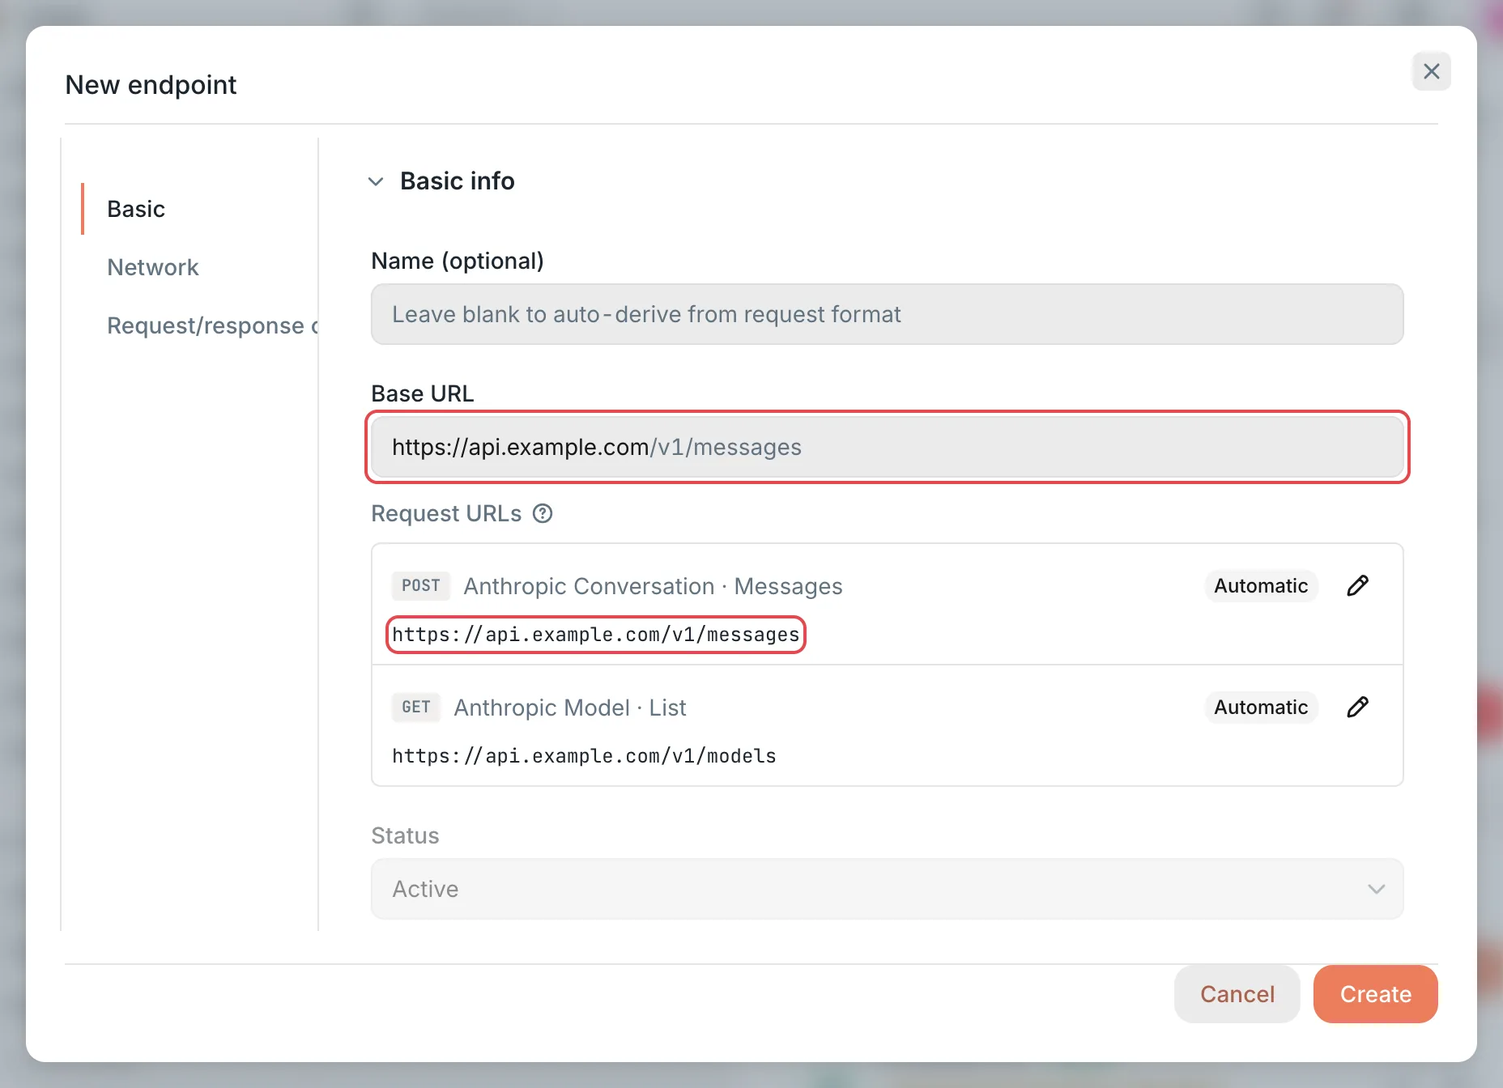The width and height of the screenshot is (1503, 1088).
Task: Select the Basic sidebar tab
Action: [x=136, y=209]
